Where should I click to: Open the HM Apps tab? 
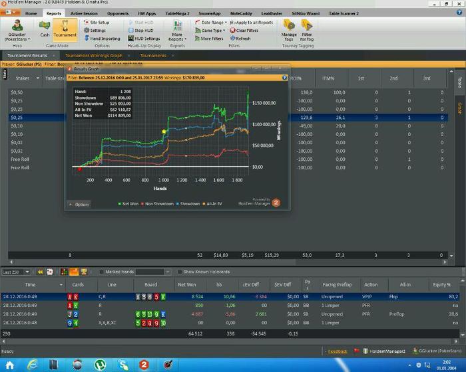147,13
